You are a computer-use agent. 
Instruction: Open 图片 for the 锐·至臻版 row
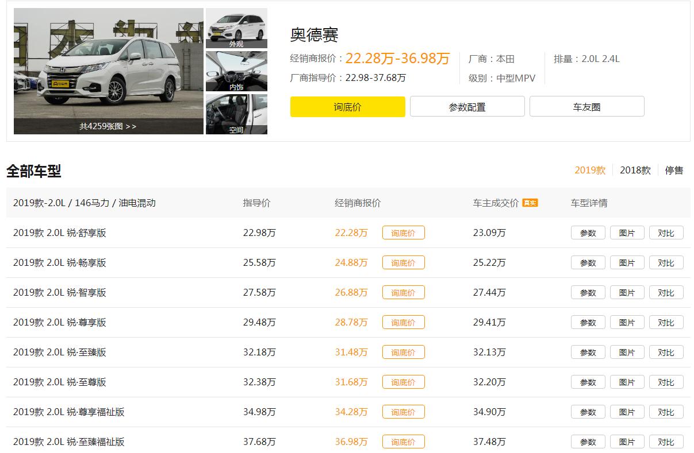point(627,352)
